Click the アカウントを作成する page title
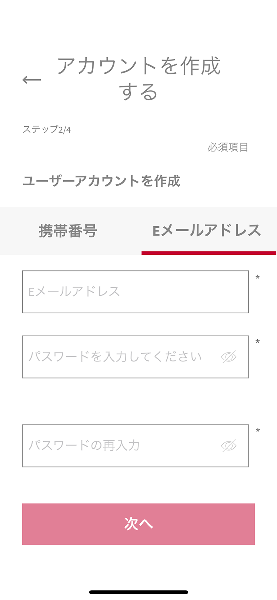Screen dimensions: 277x600 [x=138, y=79]
